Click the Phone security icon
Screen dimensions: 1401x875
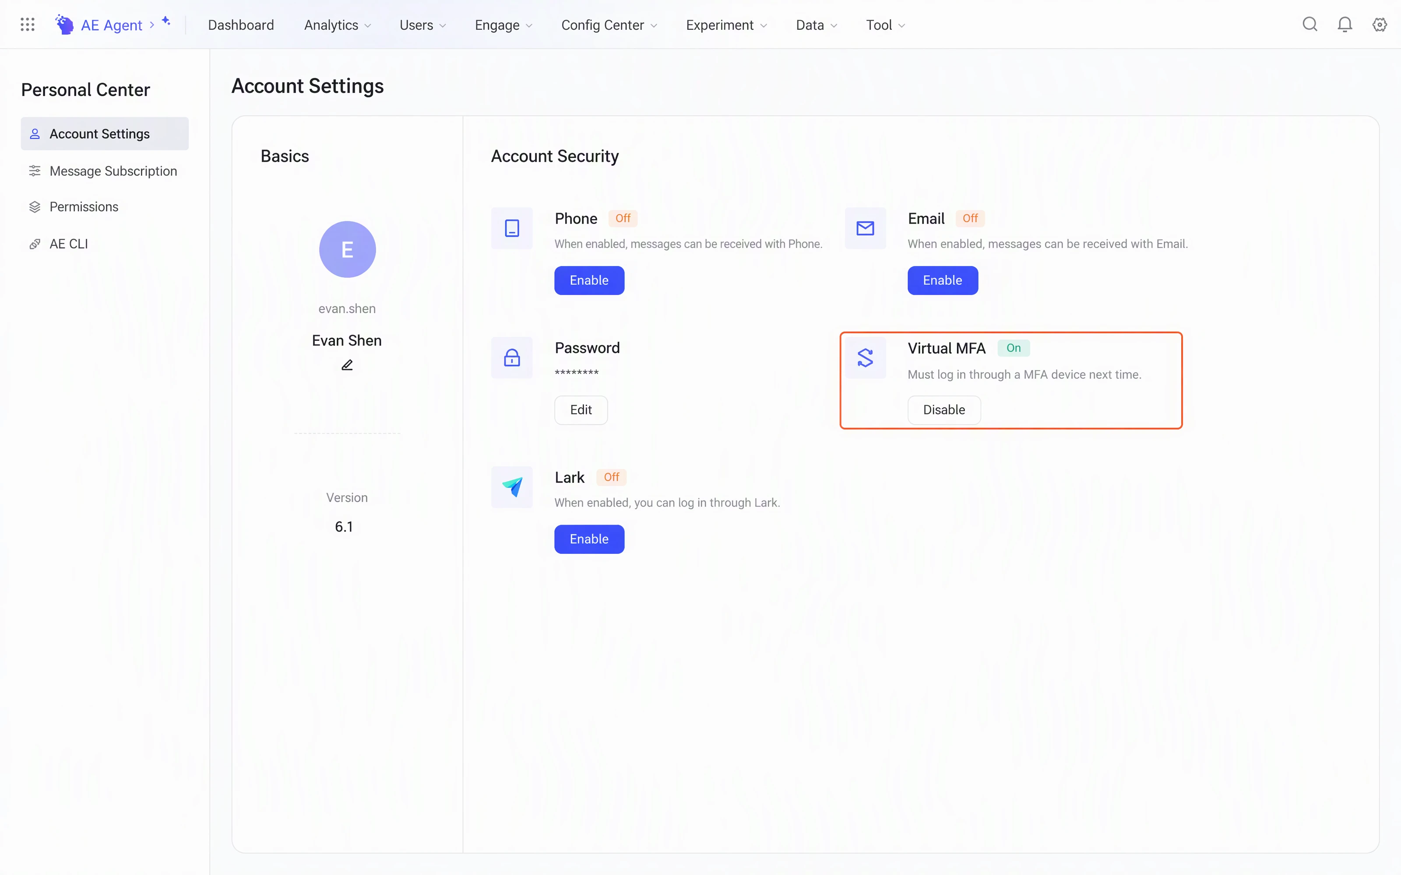point(512,228)
